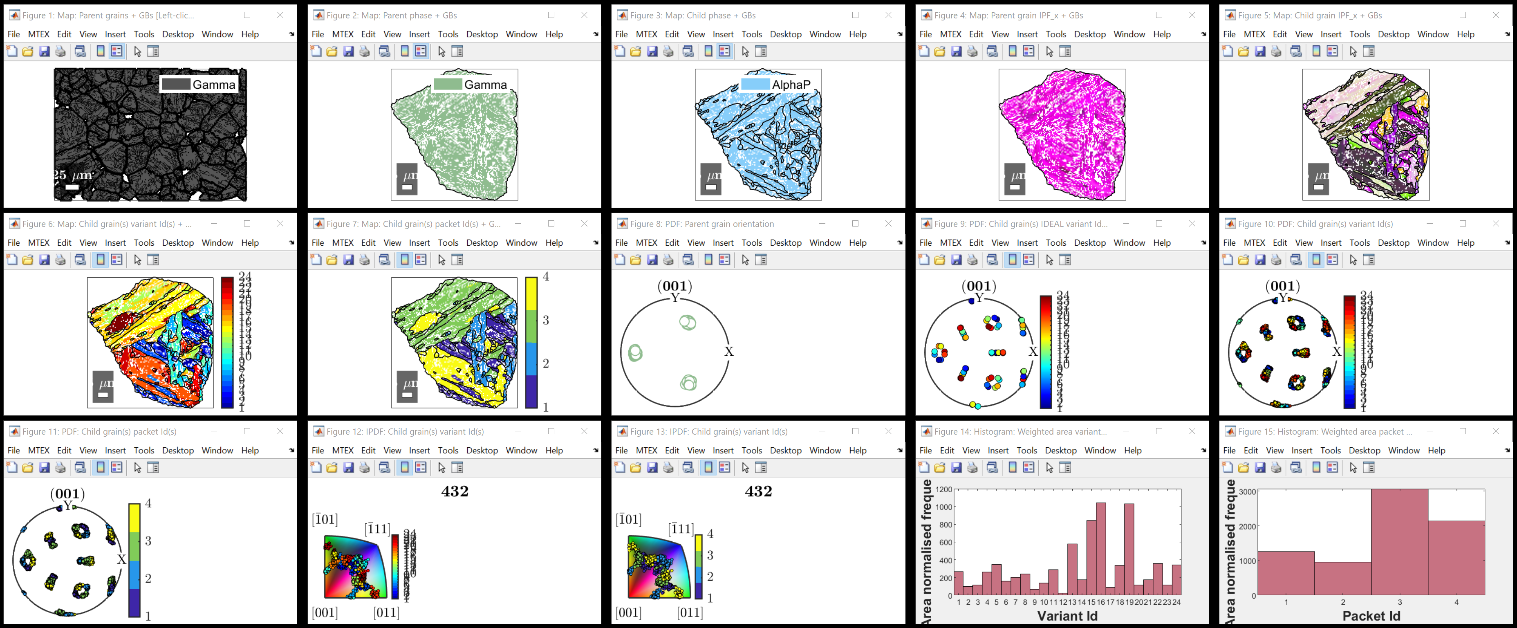
Task: Expand the Tools menu in Figure 14
Action: [x=1026, y=451]
